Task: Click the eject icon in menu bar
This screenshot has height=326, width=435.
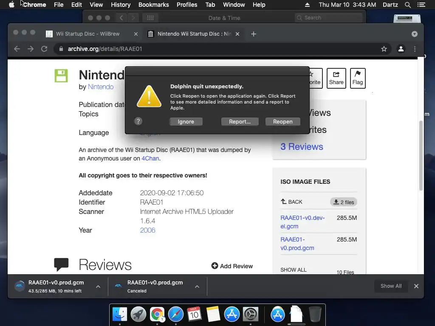Action: click(307, 5)
